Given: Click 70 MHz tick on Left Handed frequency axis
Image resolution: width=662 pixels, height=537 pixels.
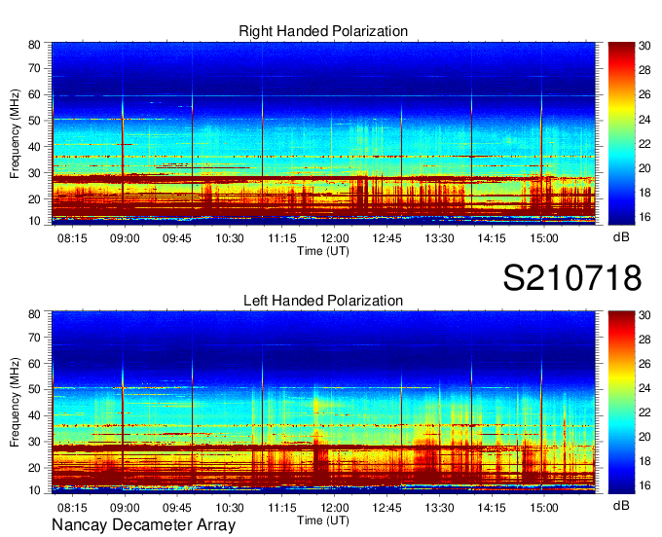Looking at the screenshot, I should click(x=34, y=338).
